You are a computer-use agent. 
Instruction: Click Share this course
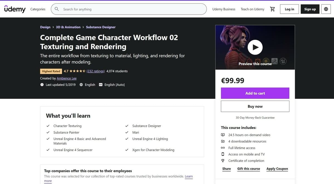pyautogui.click(x=227, y=169)
